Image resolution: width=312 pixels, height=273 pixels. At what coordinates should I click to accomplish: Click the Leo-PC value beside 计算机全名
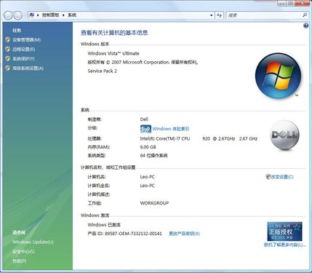(147, 186)
